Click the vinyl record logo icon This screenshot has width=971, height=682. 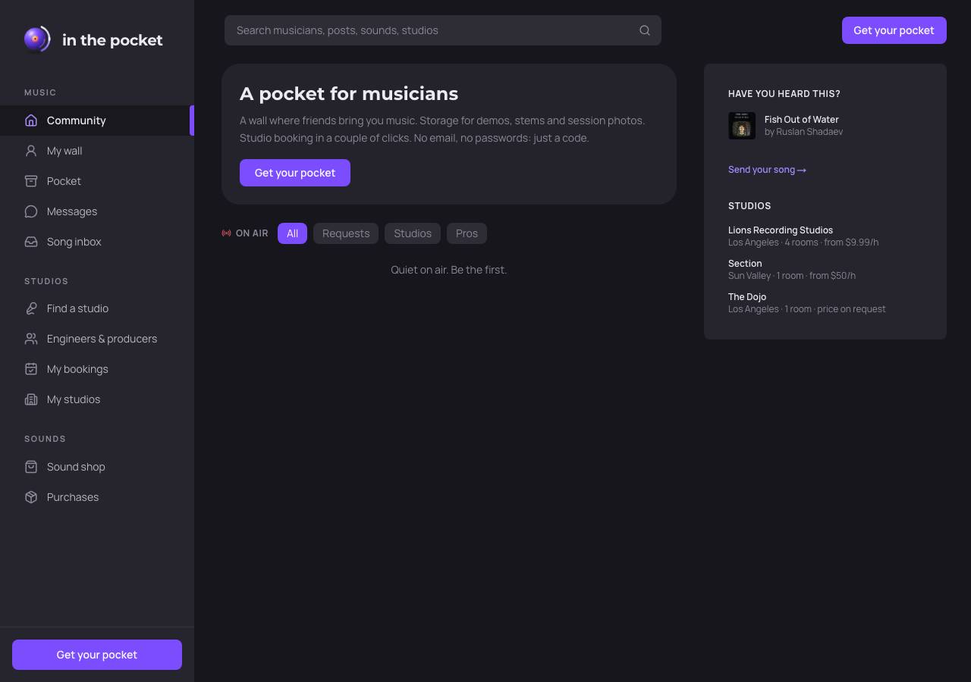click(x=37, y=39)
